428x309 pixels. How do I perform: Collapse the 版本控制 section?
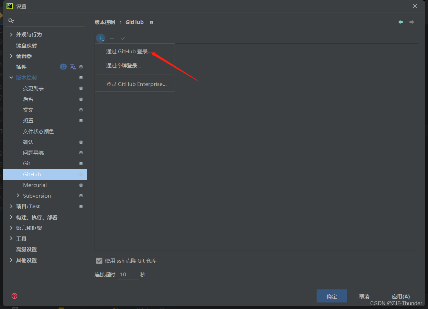coord(11,77)
